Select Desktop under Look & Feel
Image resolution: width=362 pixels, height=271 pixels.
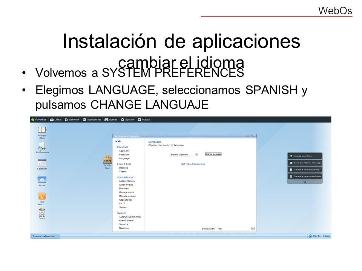point(124,168)
